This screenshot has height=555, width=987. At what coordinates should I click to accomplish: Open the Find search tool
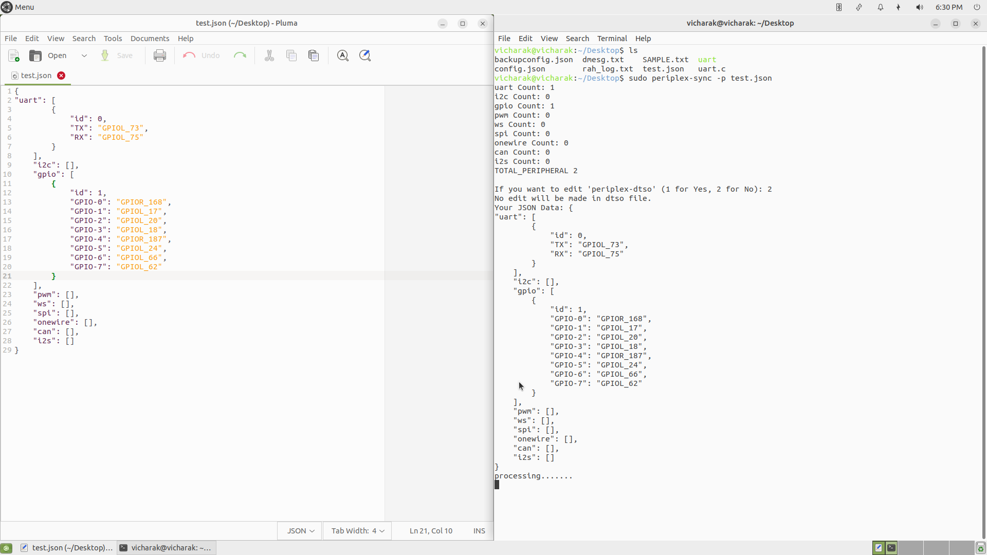(343, 55)
